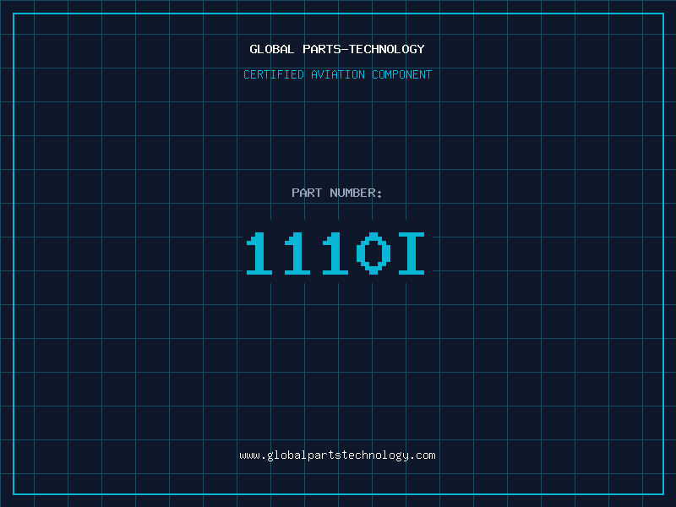This screenshot has height=507, width=676.
Task: Click the 0 in the part number
Action: pyautogui.click(x=373, y=253)
